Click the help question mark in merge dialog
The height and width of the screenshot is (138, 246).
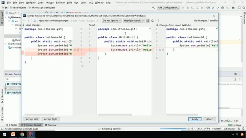point(158,21)
